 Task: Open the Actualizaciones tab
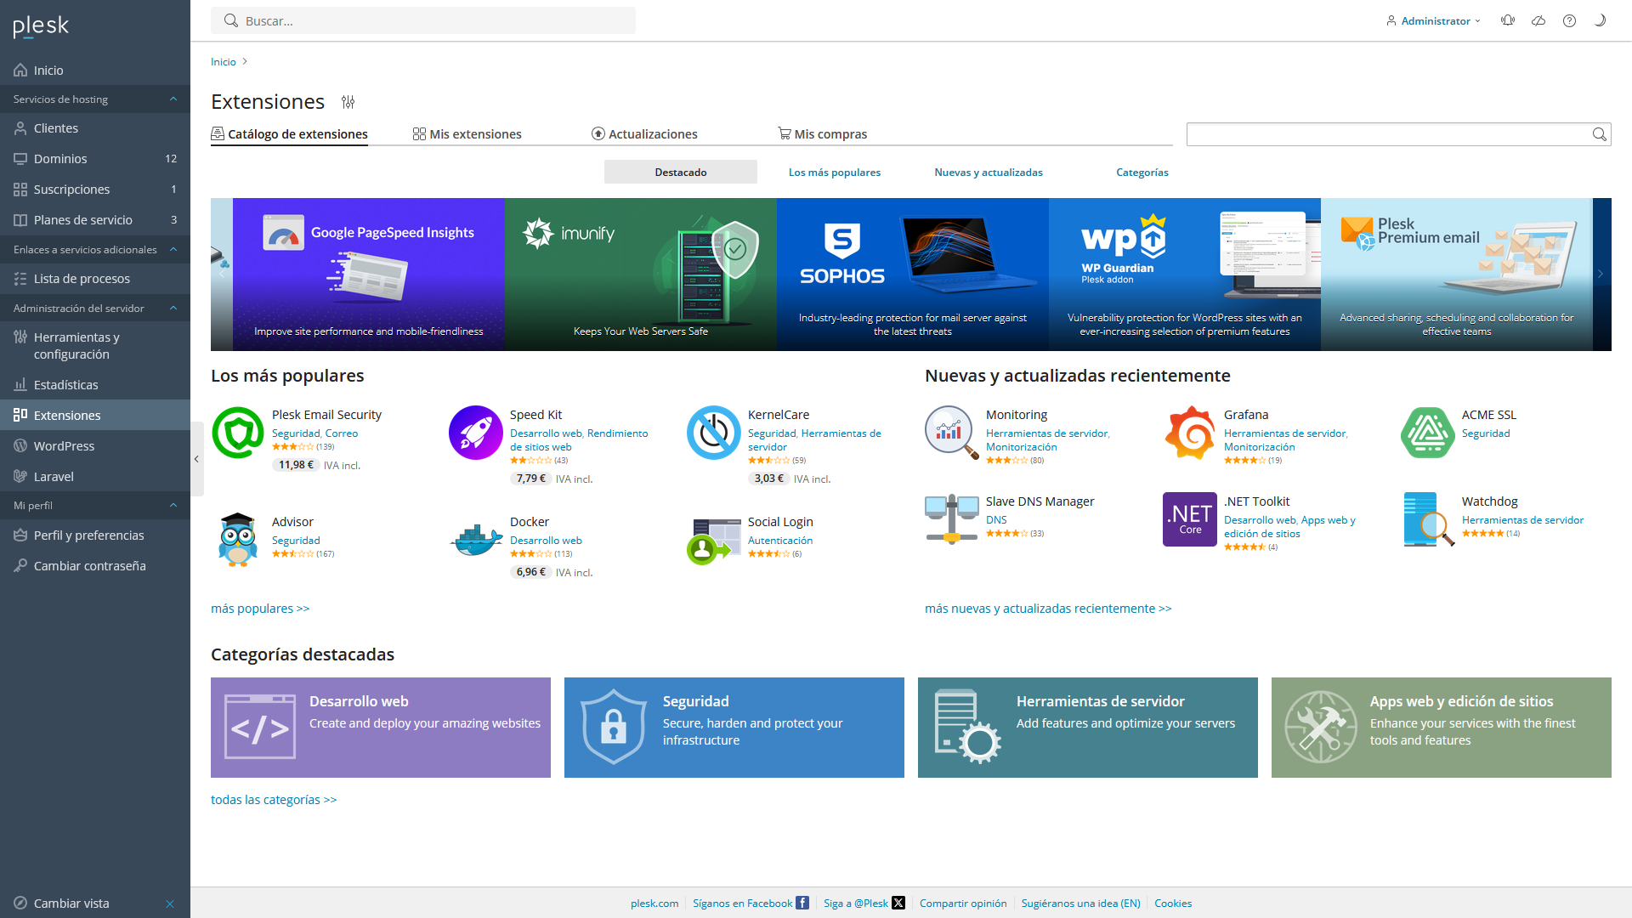[644, 134]
